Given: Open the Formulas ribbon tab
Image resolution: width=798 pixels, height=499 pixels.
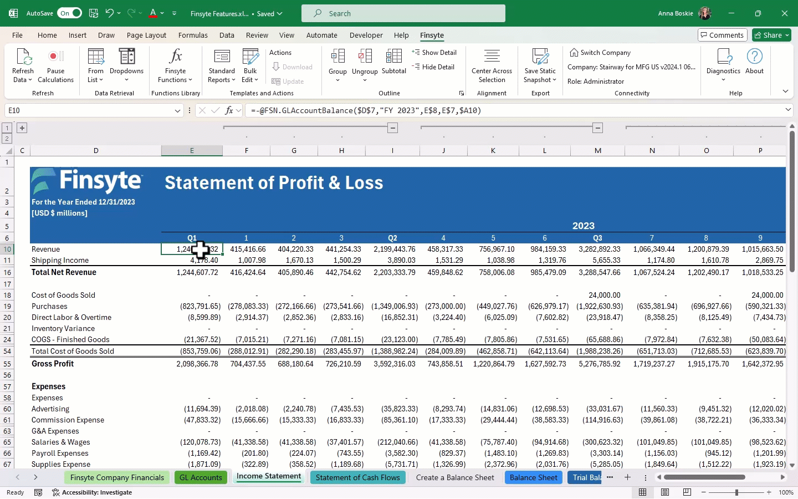Looking at the screenshot, I should [193, 35].
